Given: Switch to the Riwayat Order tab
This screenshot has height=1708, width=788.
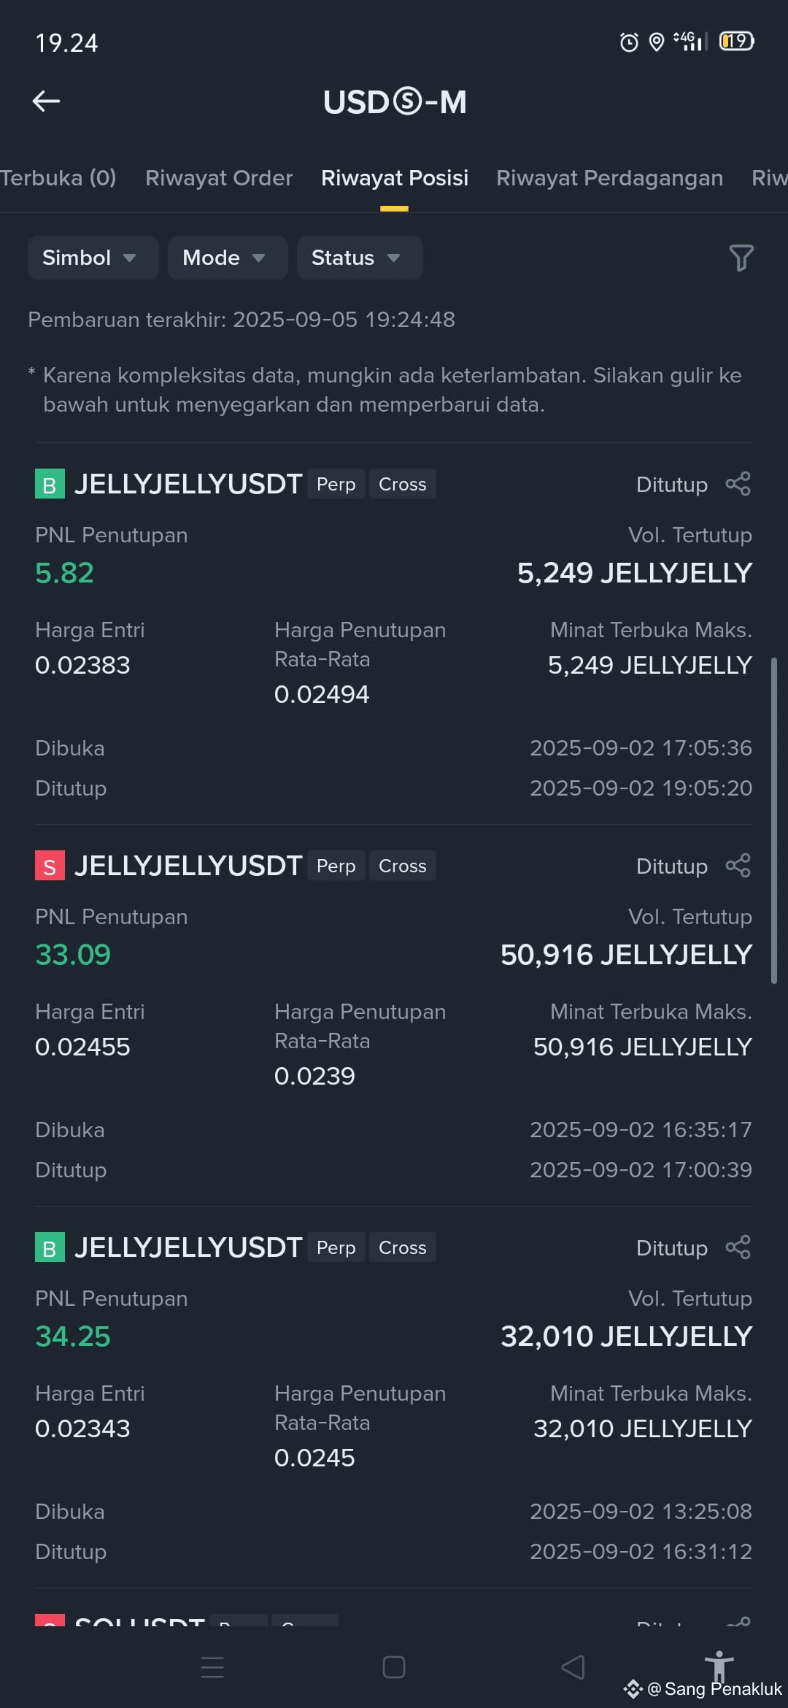Looking at the screenshot, I should click(x=219, y=178).
